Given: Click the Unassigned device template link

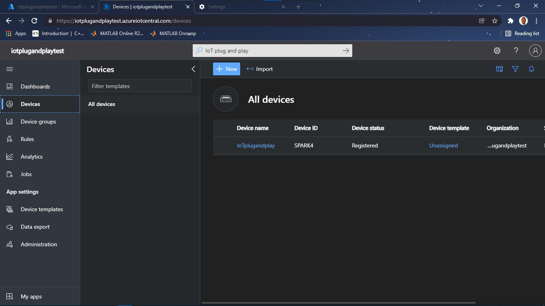Looking at the screenshot, I should click(x=443, y=145).
